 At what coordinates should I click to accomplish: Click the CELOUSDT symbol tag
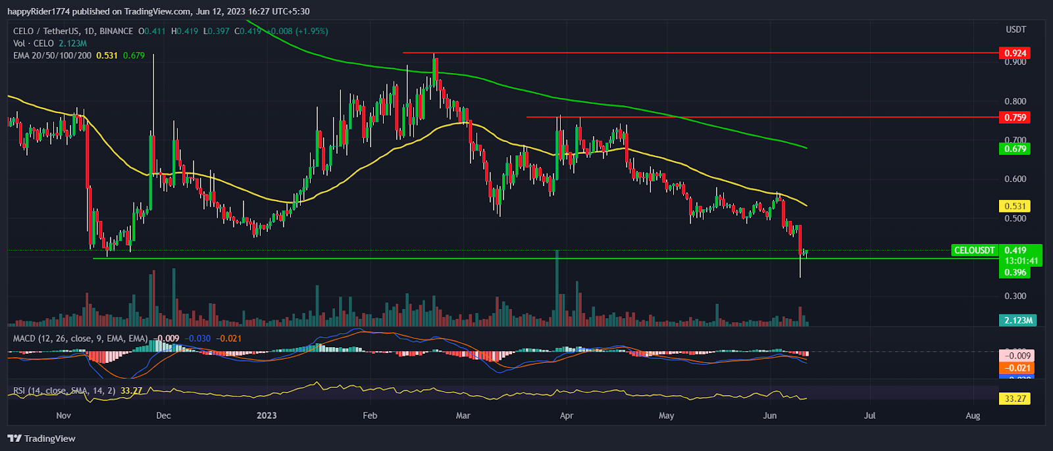click(x=974, y=250)
